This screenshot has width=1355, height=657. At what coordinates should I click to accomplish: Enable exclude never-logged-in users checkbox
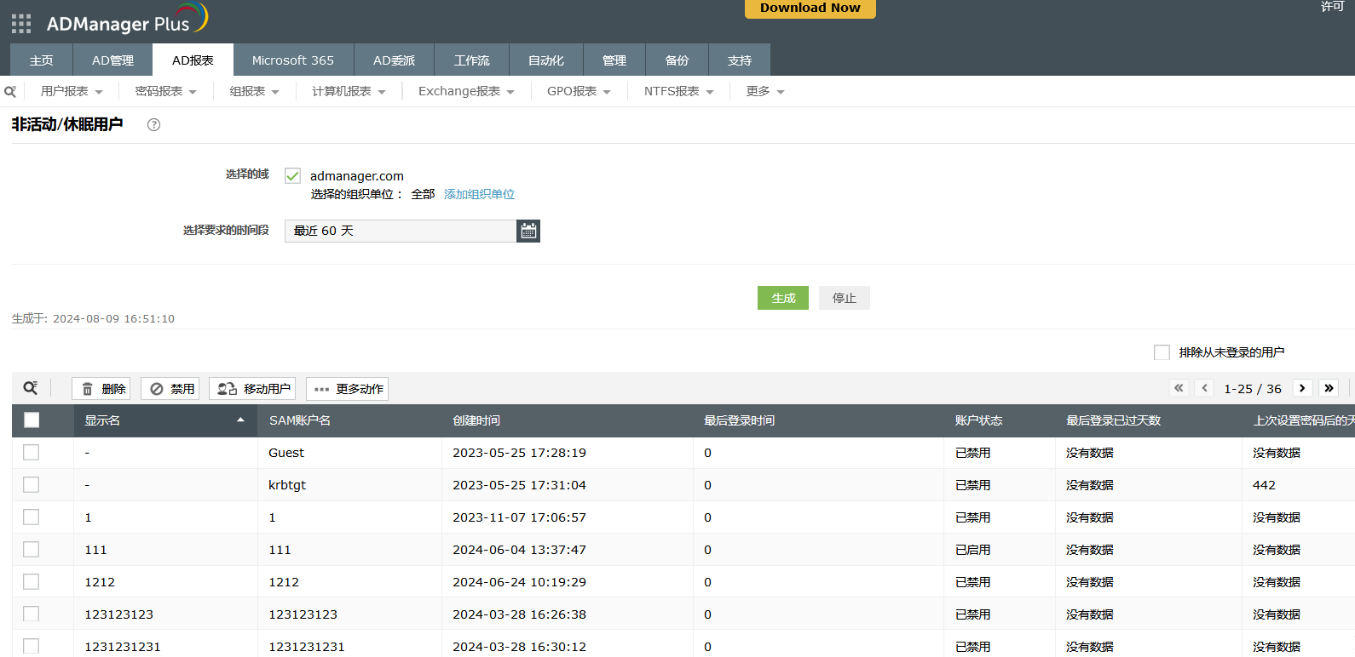click(1162, 352)
